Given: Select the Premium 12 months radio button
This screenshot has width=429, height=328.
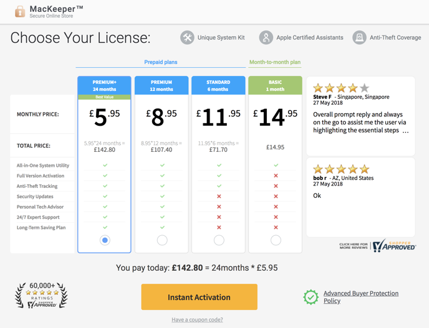Looking at the screenshot, I should tap(162, 240).
